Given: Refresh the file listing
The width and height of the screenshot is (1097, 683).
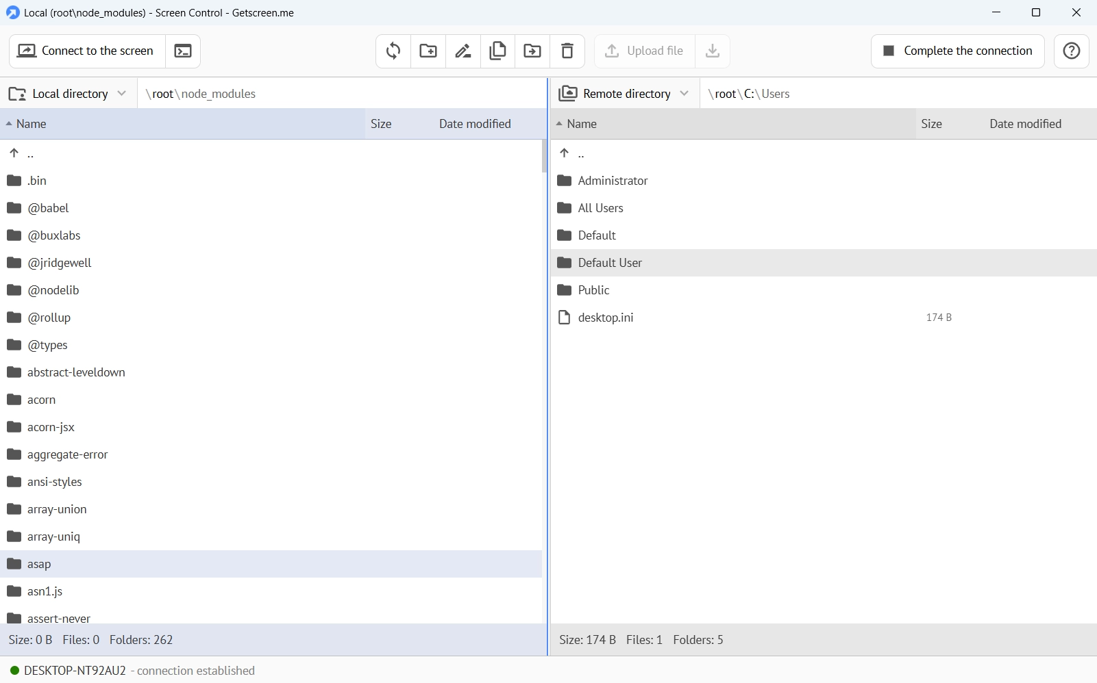Looking at the screenshot, I should tap(393, 51).
